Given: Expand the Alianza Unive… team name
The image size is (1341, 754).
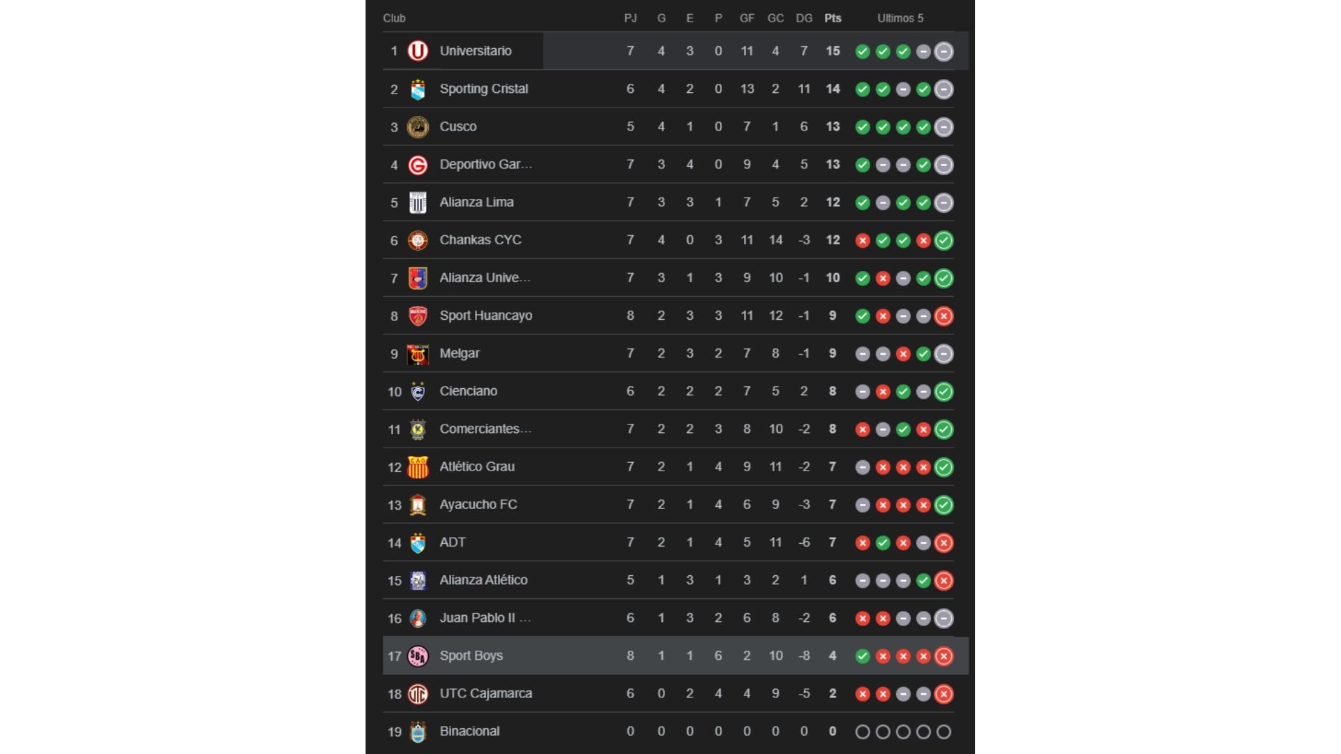Looking at the screenshot, I should click(485, 277).
